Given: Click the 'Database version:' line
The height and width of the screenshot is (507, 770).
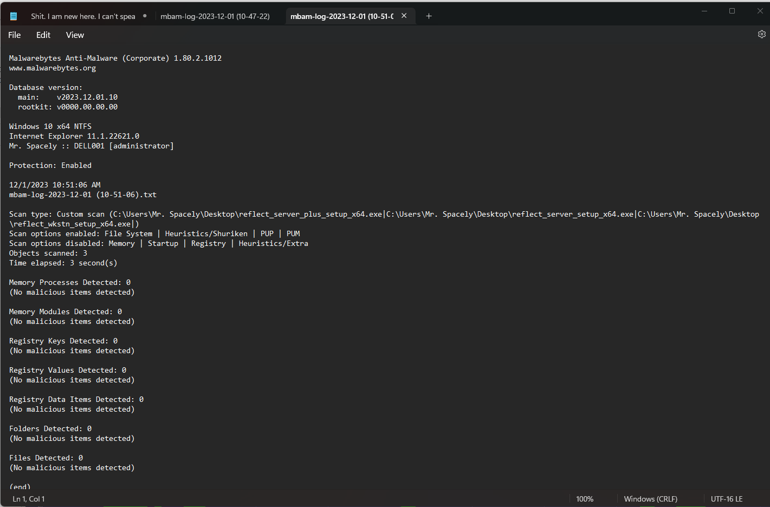Looking at the screenshot, I should click(x=46, y=87).
